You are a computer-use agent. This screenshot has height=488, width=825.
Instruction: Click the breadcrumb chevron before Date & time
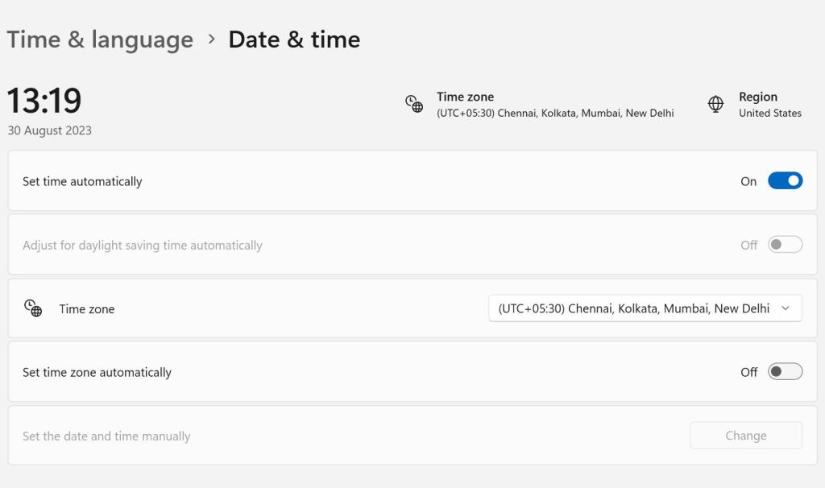coord(212,39)
